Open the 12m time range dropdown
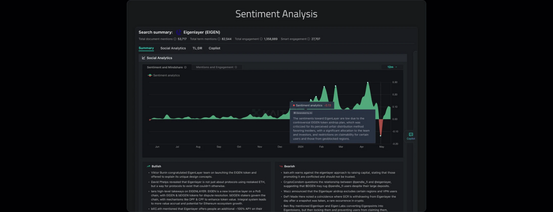The width and height of the screenshot is (553, 212). tap(392, 67)
